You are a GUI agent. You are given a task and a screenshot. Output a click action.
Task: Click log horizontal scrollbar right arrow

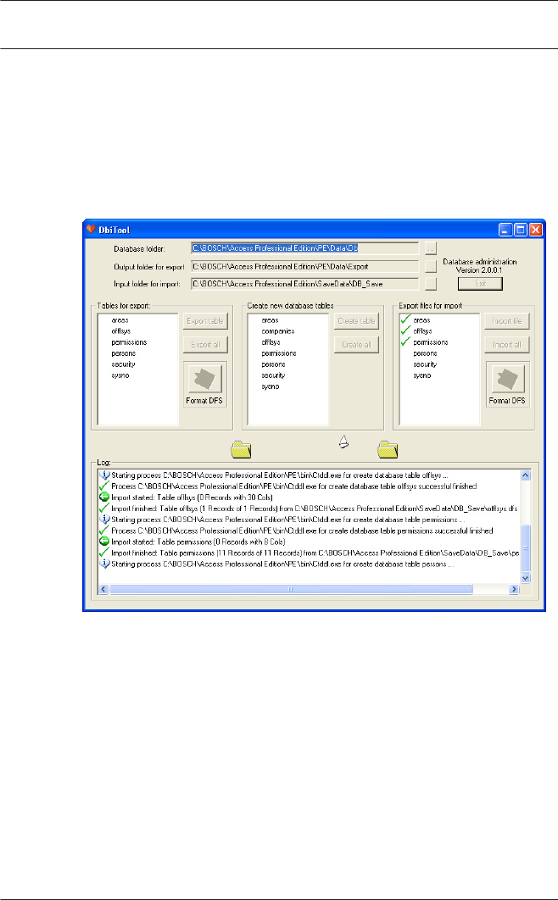point(514,589)
